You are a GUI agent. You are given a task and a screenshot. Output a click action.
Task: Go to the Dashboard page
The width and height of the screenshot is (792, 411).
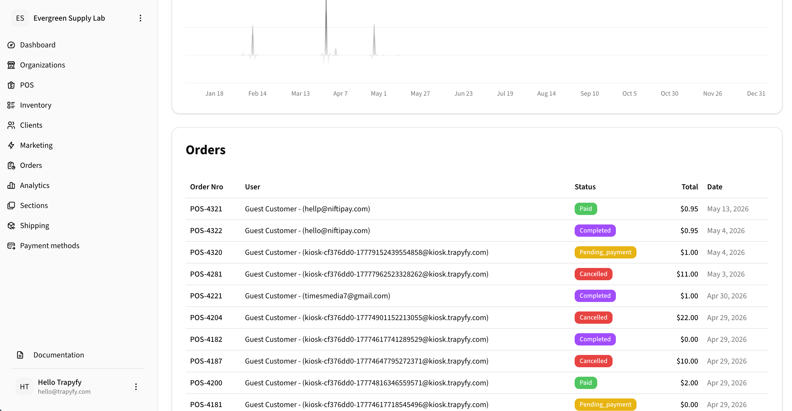tap(38, 45)
